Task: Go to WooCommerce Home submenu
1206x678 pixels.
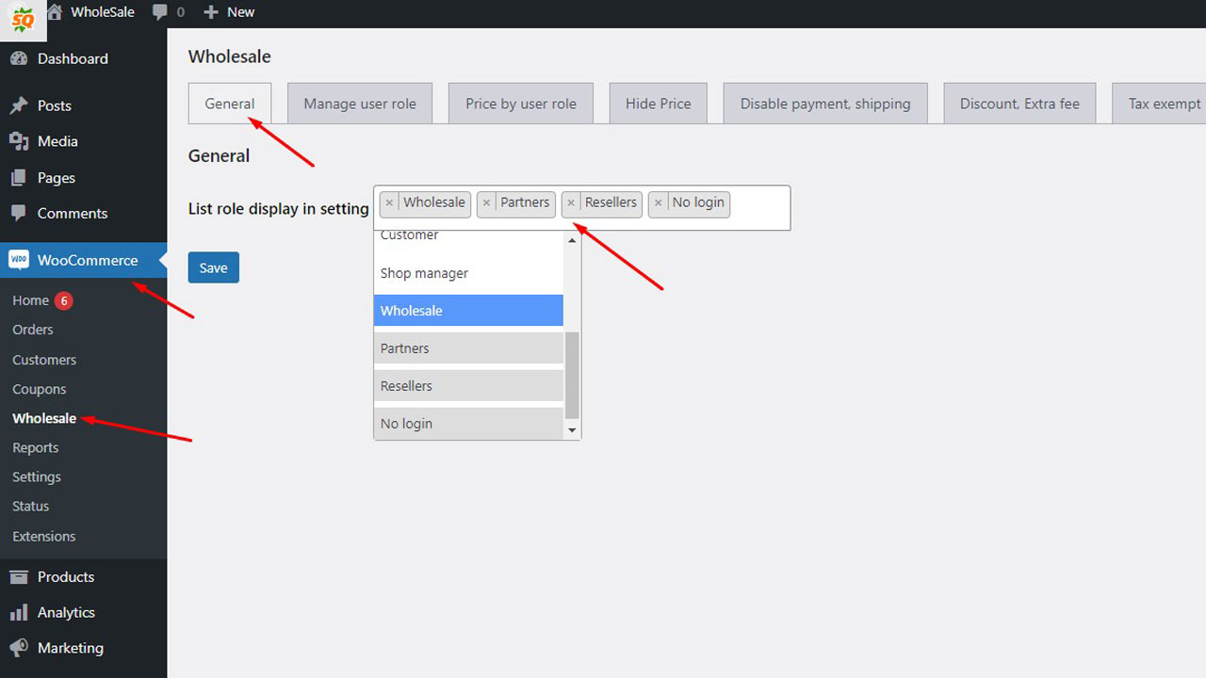Action: click(x=30, y=300)
